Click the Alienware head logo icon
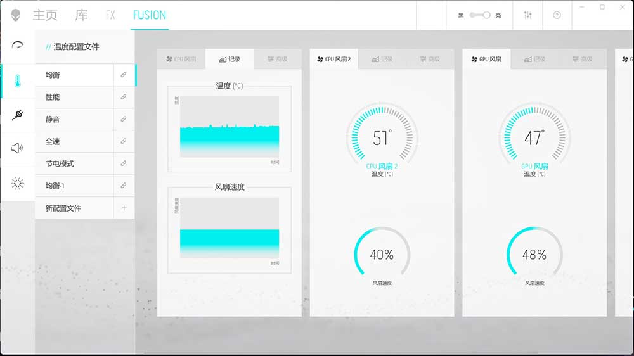Image resolution: width=634 pixels, height=356 pixels. tap(15, 15)
